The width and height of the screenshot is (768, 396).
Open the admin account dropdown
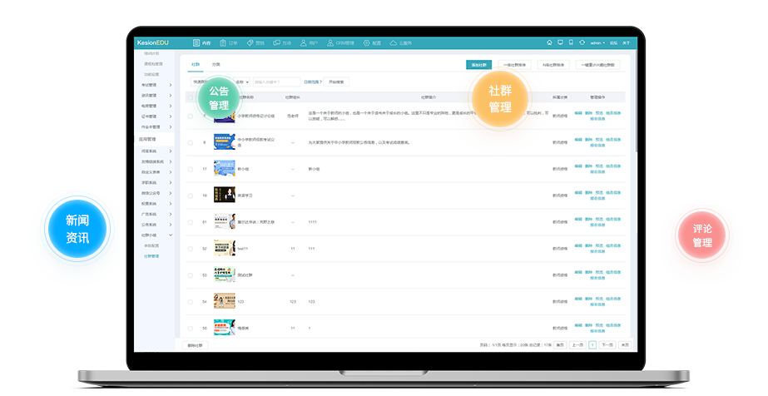[x=597, y=42]
